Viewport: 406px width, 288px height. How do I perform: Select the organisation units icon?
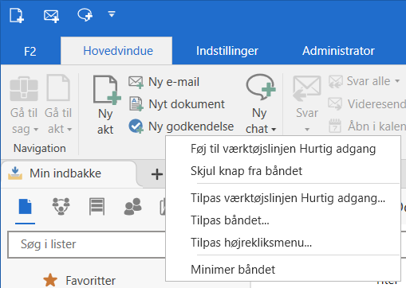(x=61, y=206)
